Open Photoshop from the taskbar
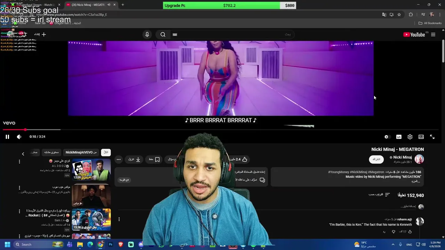The height and width of the screenshot is (250, 445). (x=111, y=244)
